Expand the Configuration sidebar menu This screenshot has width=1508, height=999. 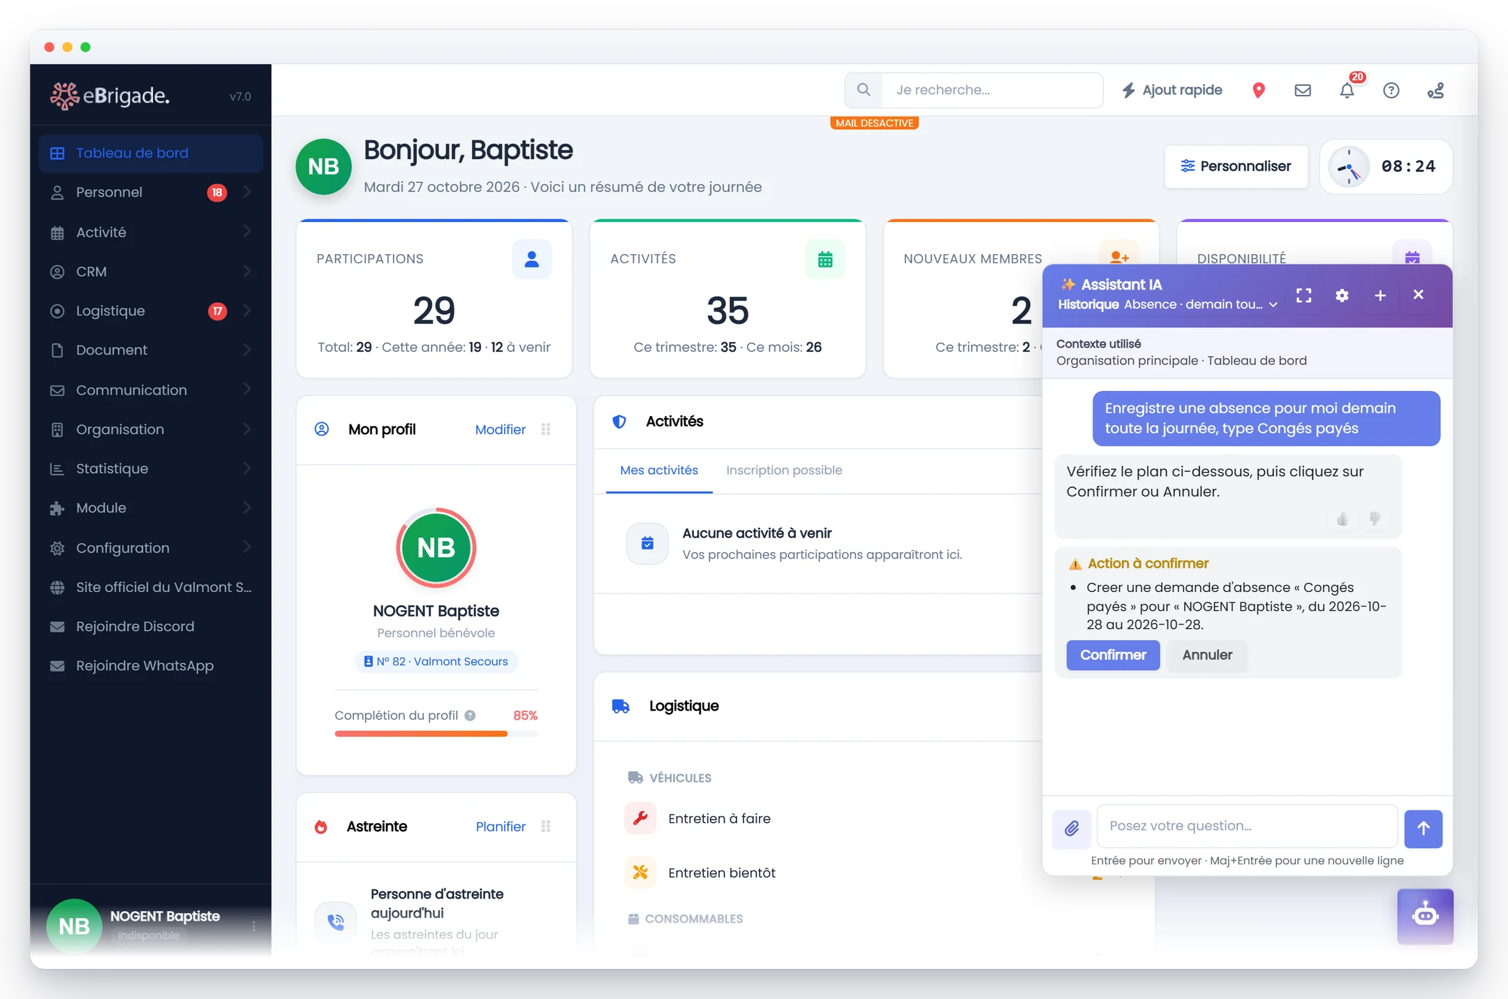click(x=151, y=548)
